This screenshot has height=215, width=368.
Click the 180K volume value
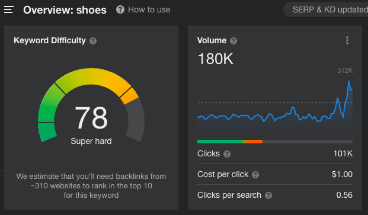pyautogui.click(x=216, y=59)
